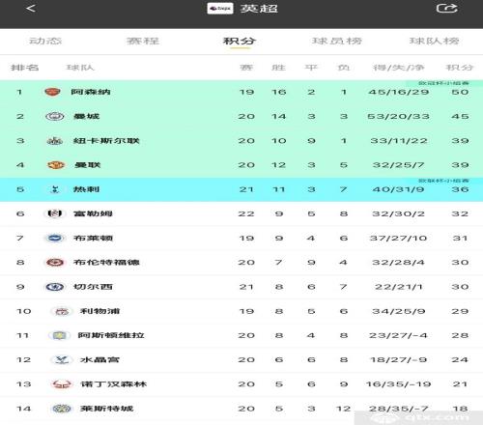Image resolution: width=483 pixels, height=425 pixels.
Task: Open the 球队榜 tab
Action: [x=434, y=41]
